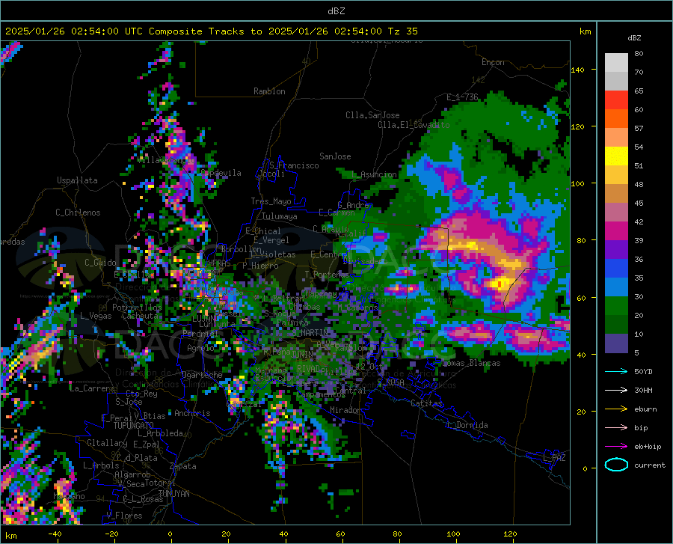Click the L_Dormida place label

click(467, 425)
